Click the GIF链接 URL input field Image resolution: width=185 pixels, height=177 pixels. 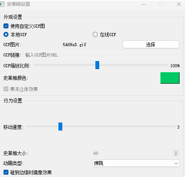click(x=102, y=55)
